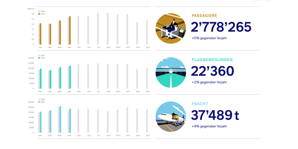Click the gold APR 2025 passenger bar
298x149 pixels.
pos(70,30)
